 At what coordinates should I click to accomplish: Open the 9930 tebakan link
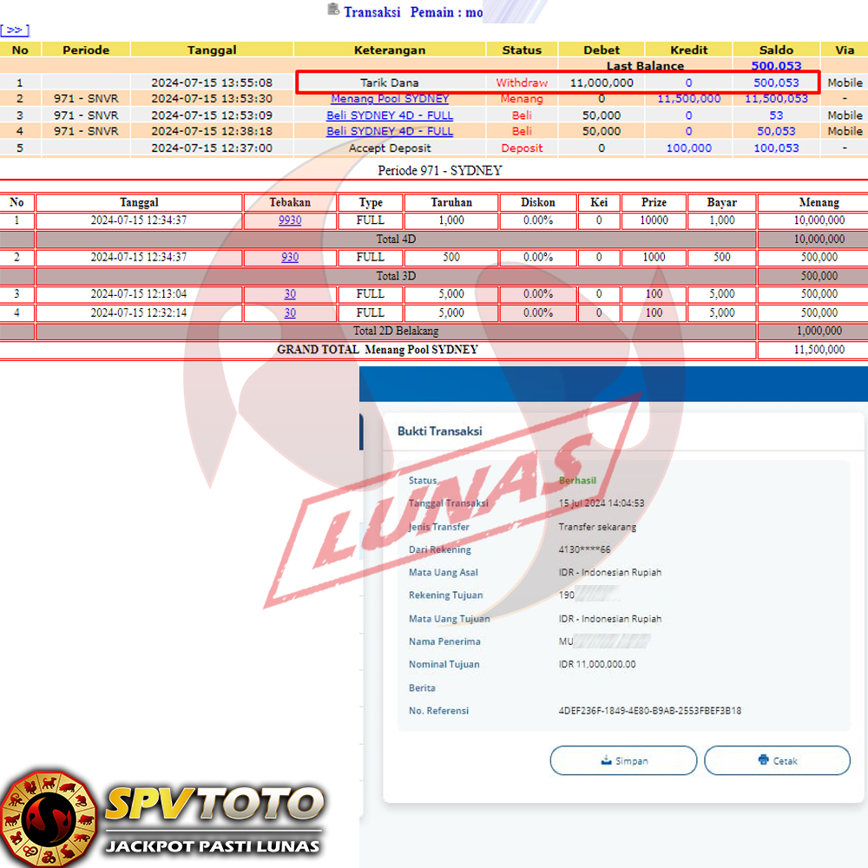tap(290, 220)
